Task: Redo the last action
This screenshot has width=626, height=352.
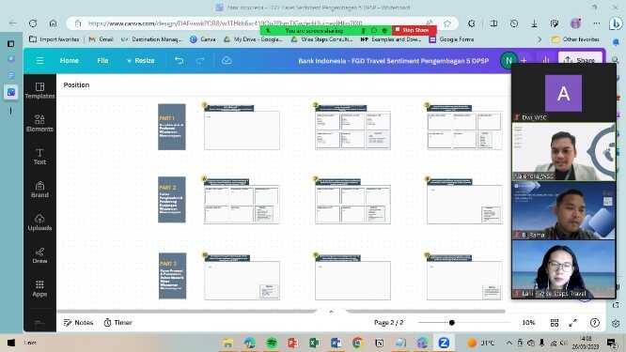Action: coord(200,61)
